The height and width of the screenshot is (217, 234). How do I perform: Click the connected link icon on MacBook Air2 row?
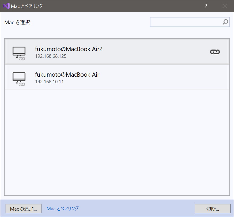tap(215, 52)
